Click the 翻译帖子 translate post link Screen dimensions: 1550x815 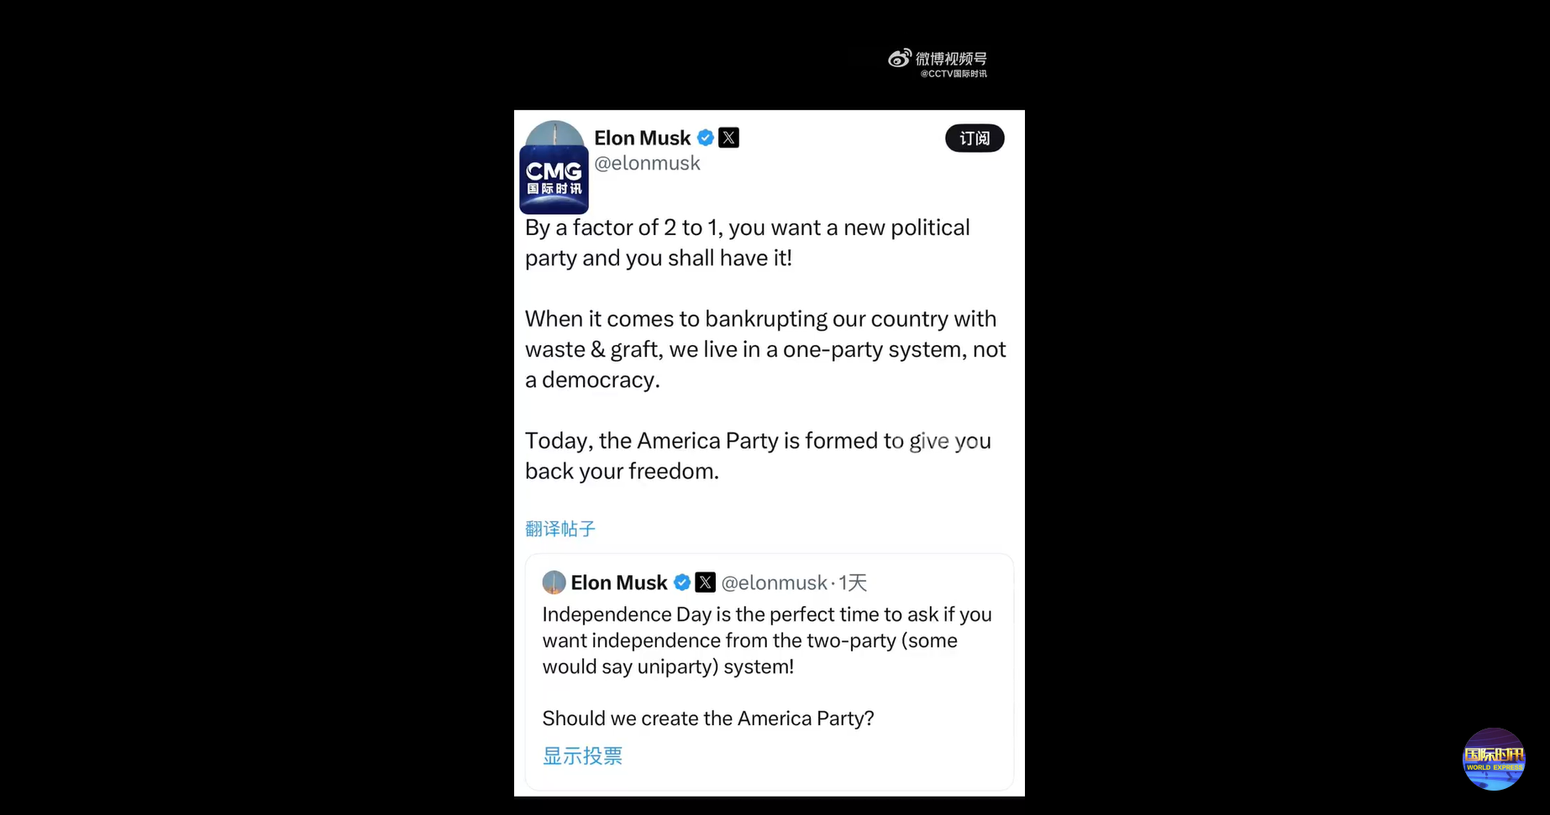tap(560, 529)
